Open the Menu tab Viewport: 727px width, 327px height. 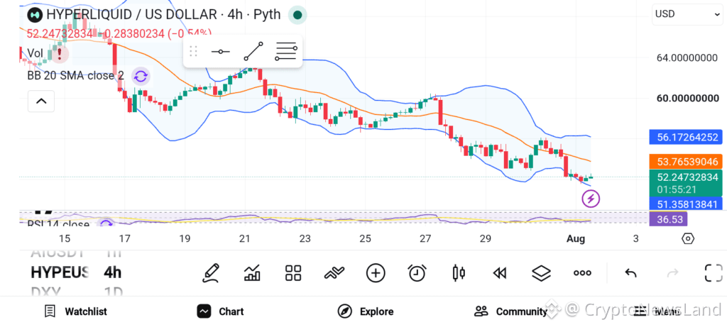657,311
